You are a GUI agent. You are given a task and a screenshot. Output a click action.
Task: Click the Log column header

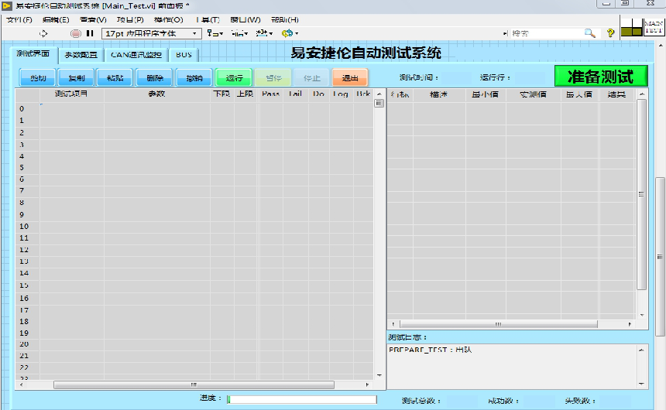click(x=340, y=94)
